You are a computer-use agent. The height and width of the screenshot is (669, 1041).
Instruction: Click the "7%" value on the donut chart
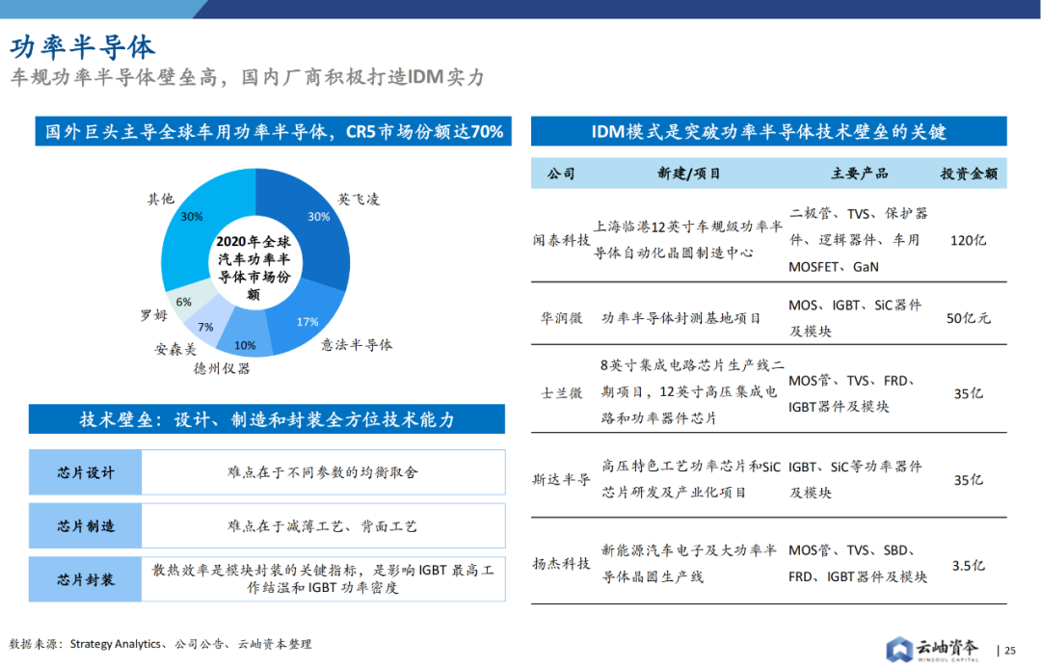point(206,327)
